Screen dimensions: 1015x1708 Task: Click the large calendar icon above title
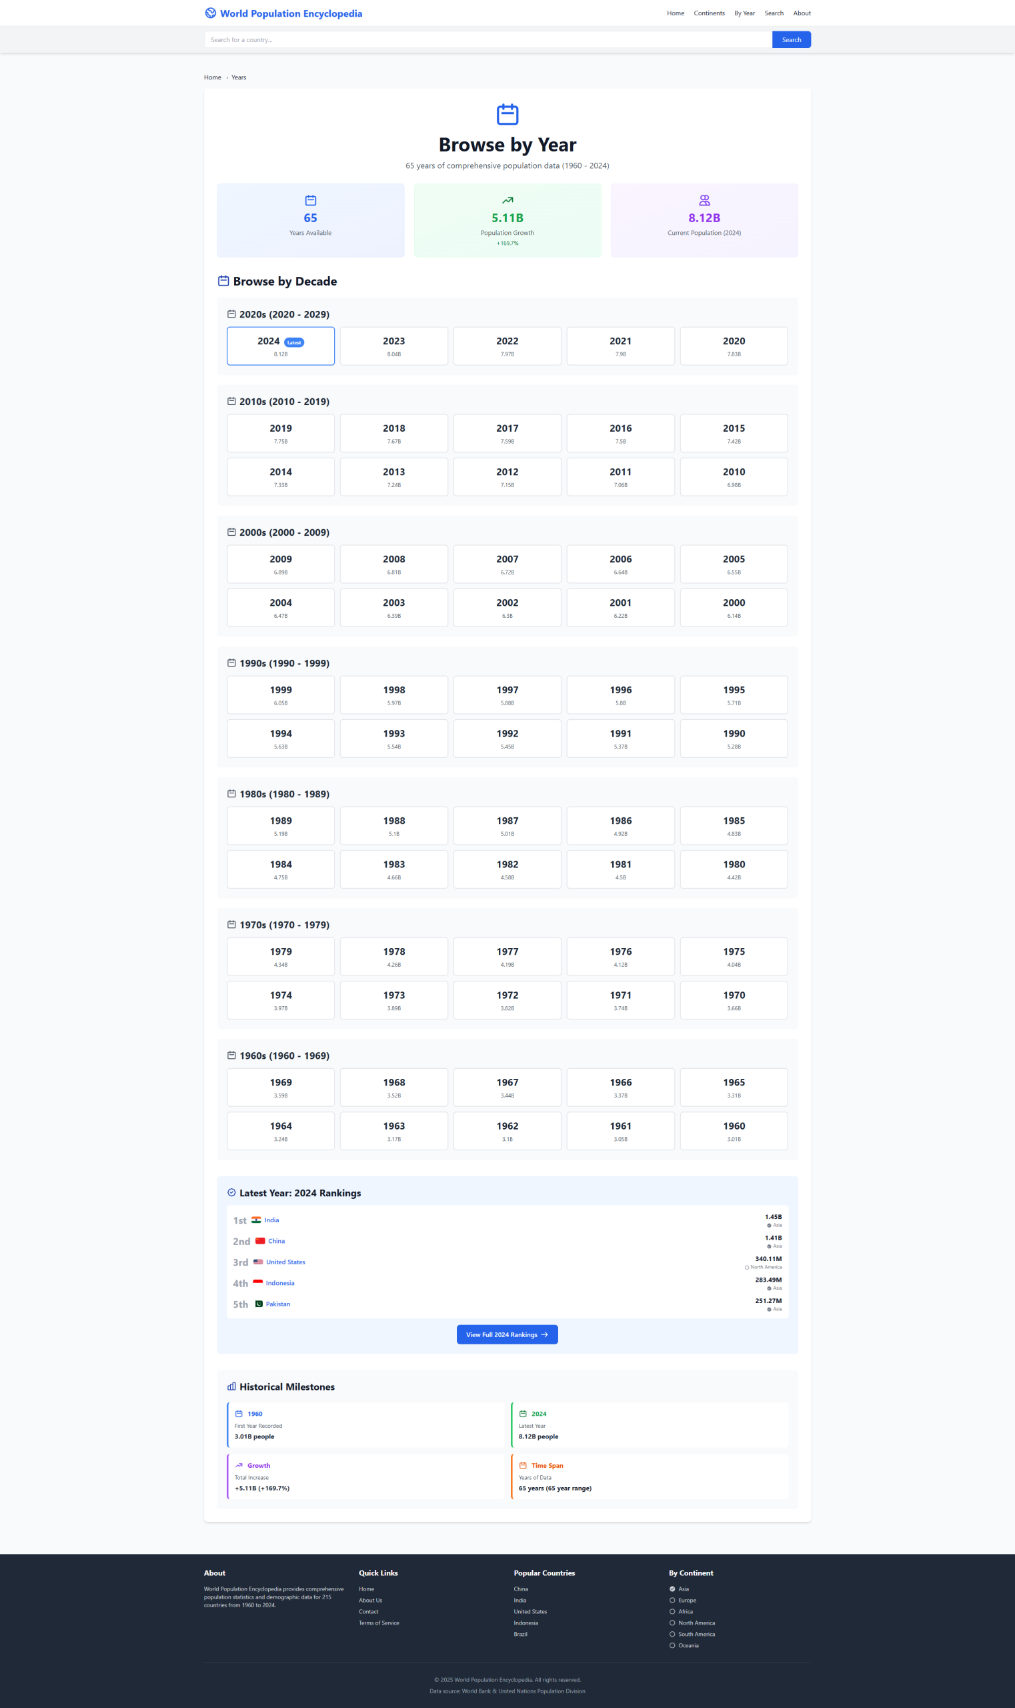(x=507, y=114)
